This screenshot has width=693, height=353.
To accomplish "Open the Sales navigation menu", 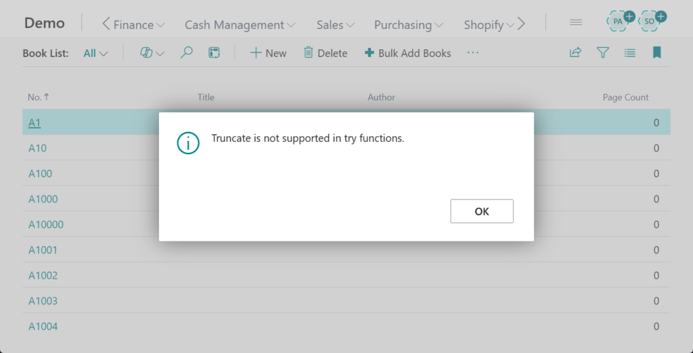I will [335, 25].
